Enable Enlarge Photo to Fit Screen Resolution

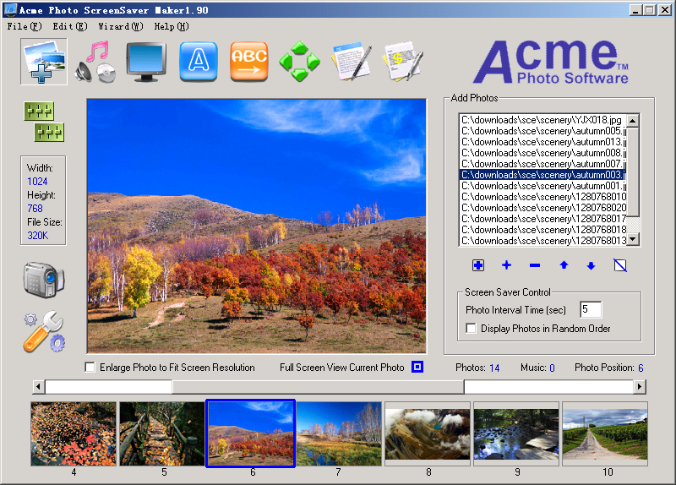click(x=90, y=368)
